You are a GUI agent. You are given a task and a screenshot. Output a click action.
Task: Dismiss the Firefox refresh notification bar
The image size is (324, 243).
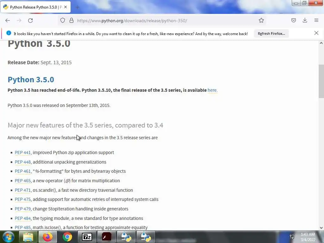click(316, 33)
